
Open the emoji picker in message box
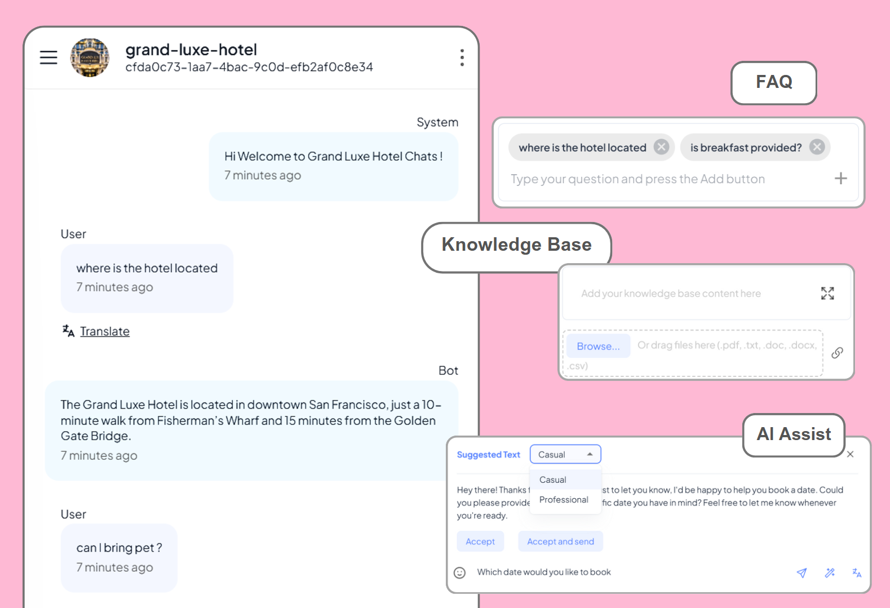coord(460,573)
